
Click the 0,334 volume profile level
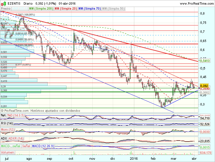[x=4, y=97]
